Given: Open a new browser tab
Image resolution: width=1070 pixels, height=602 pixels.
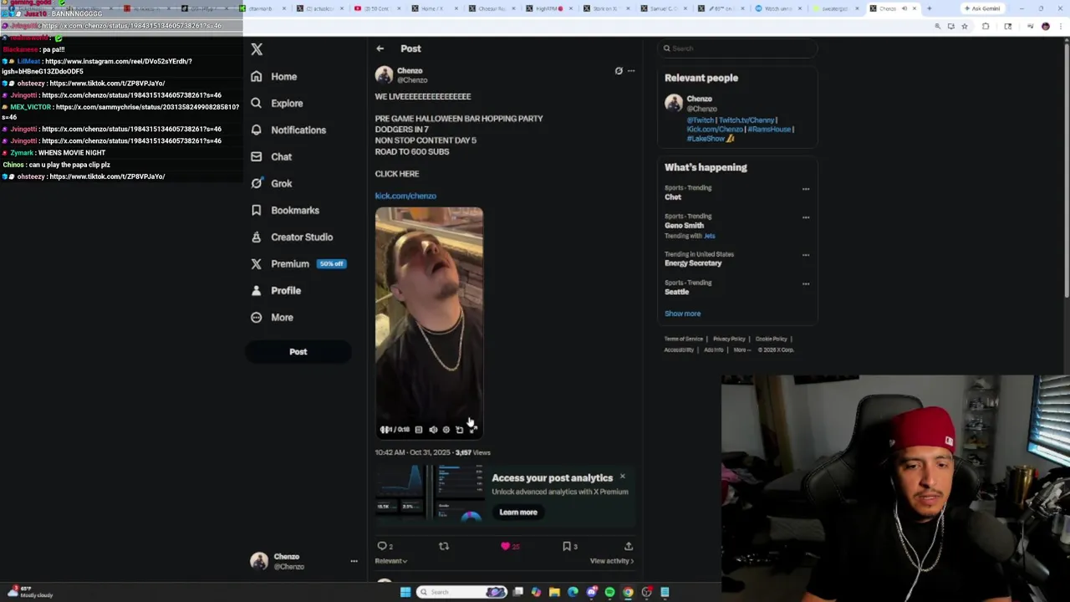Looking at the screenshot, I should (x=929, y=8).
